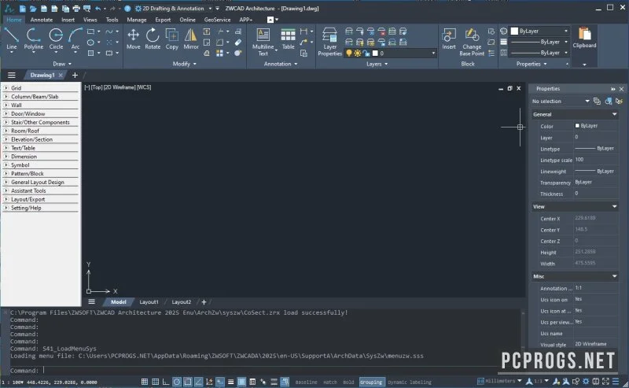Image resolution: width=629 pixels, height=388 pixels.
Task: Insert a Table annotation
Action: pos(288,39)
